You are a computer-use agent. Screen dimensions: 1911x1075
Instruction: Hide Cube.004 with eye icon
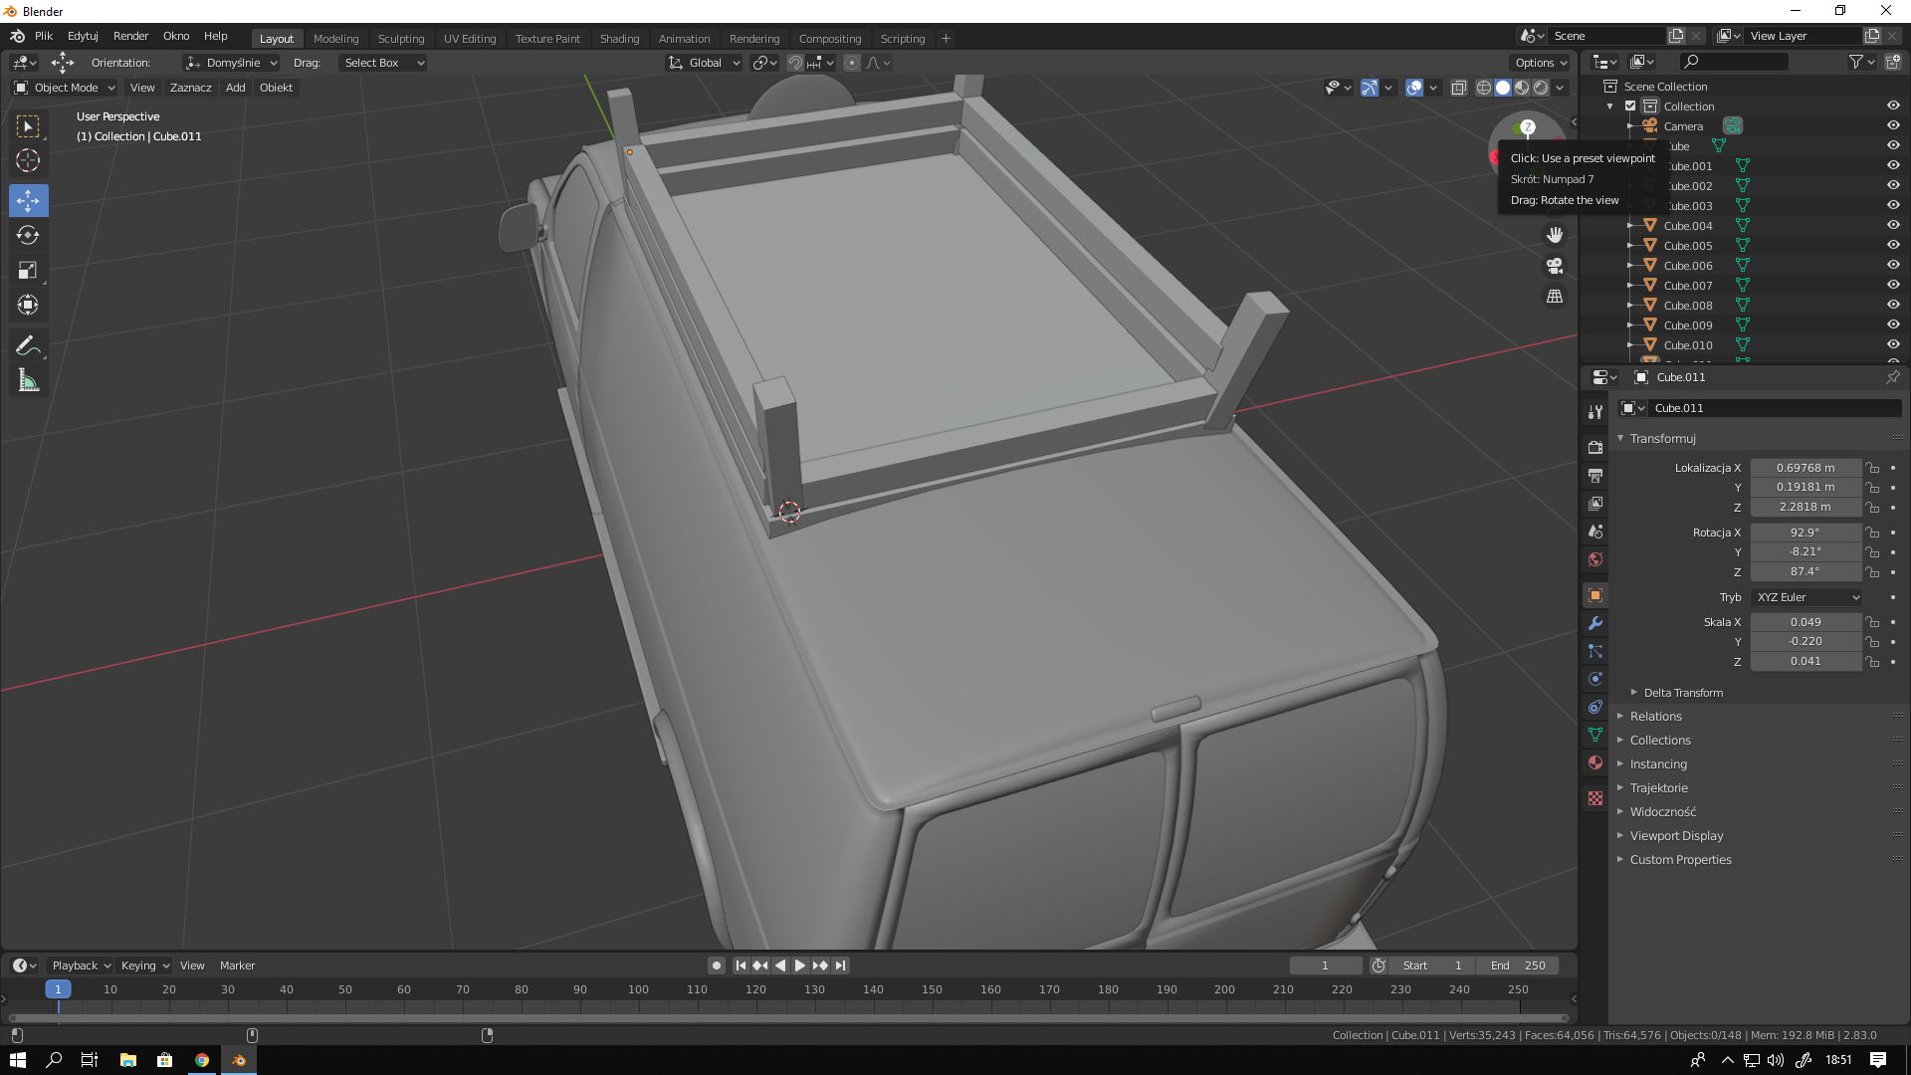[x=1893, y=225]
